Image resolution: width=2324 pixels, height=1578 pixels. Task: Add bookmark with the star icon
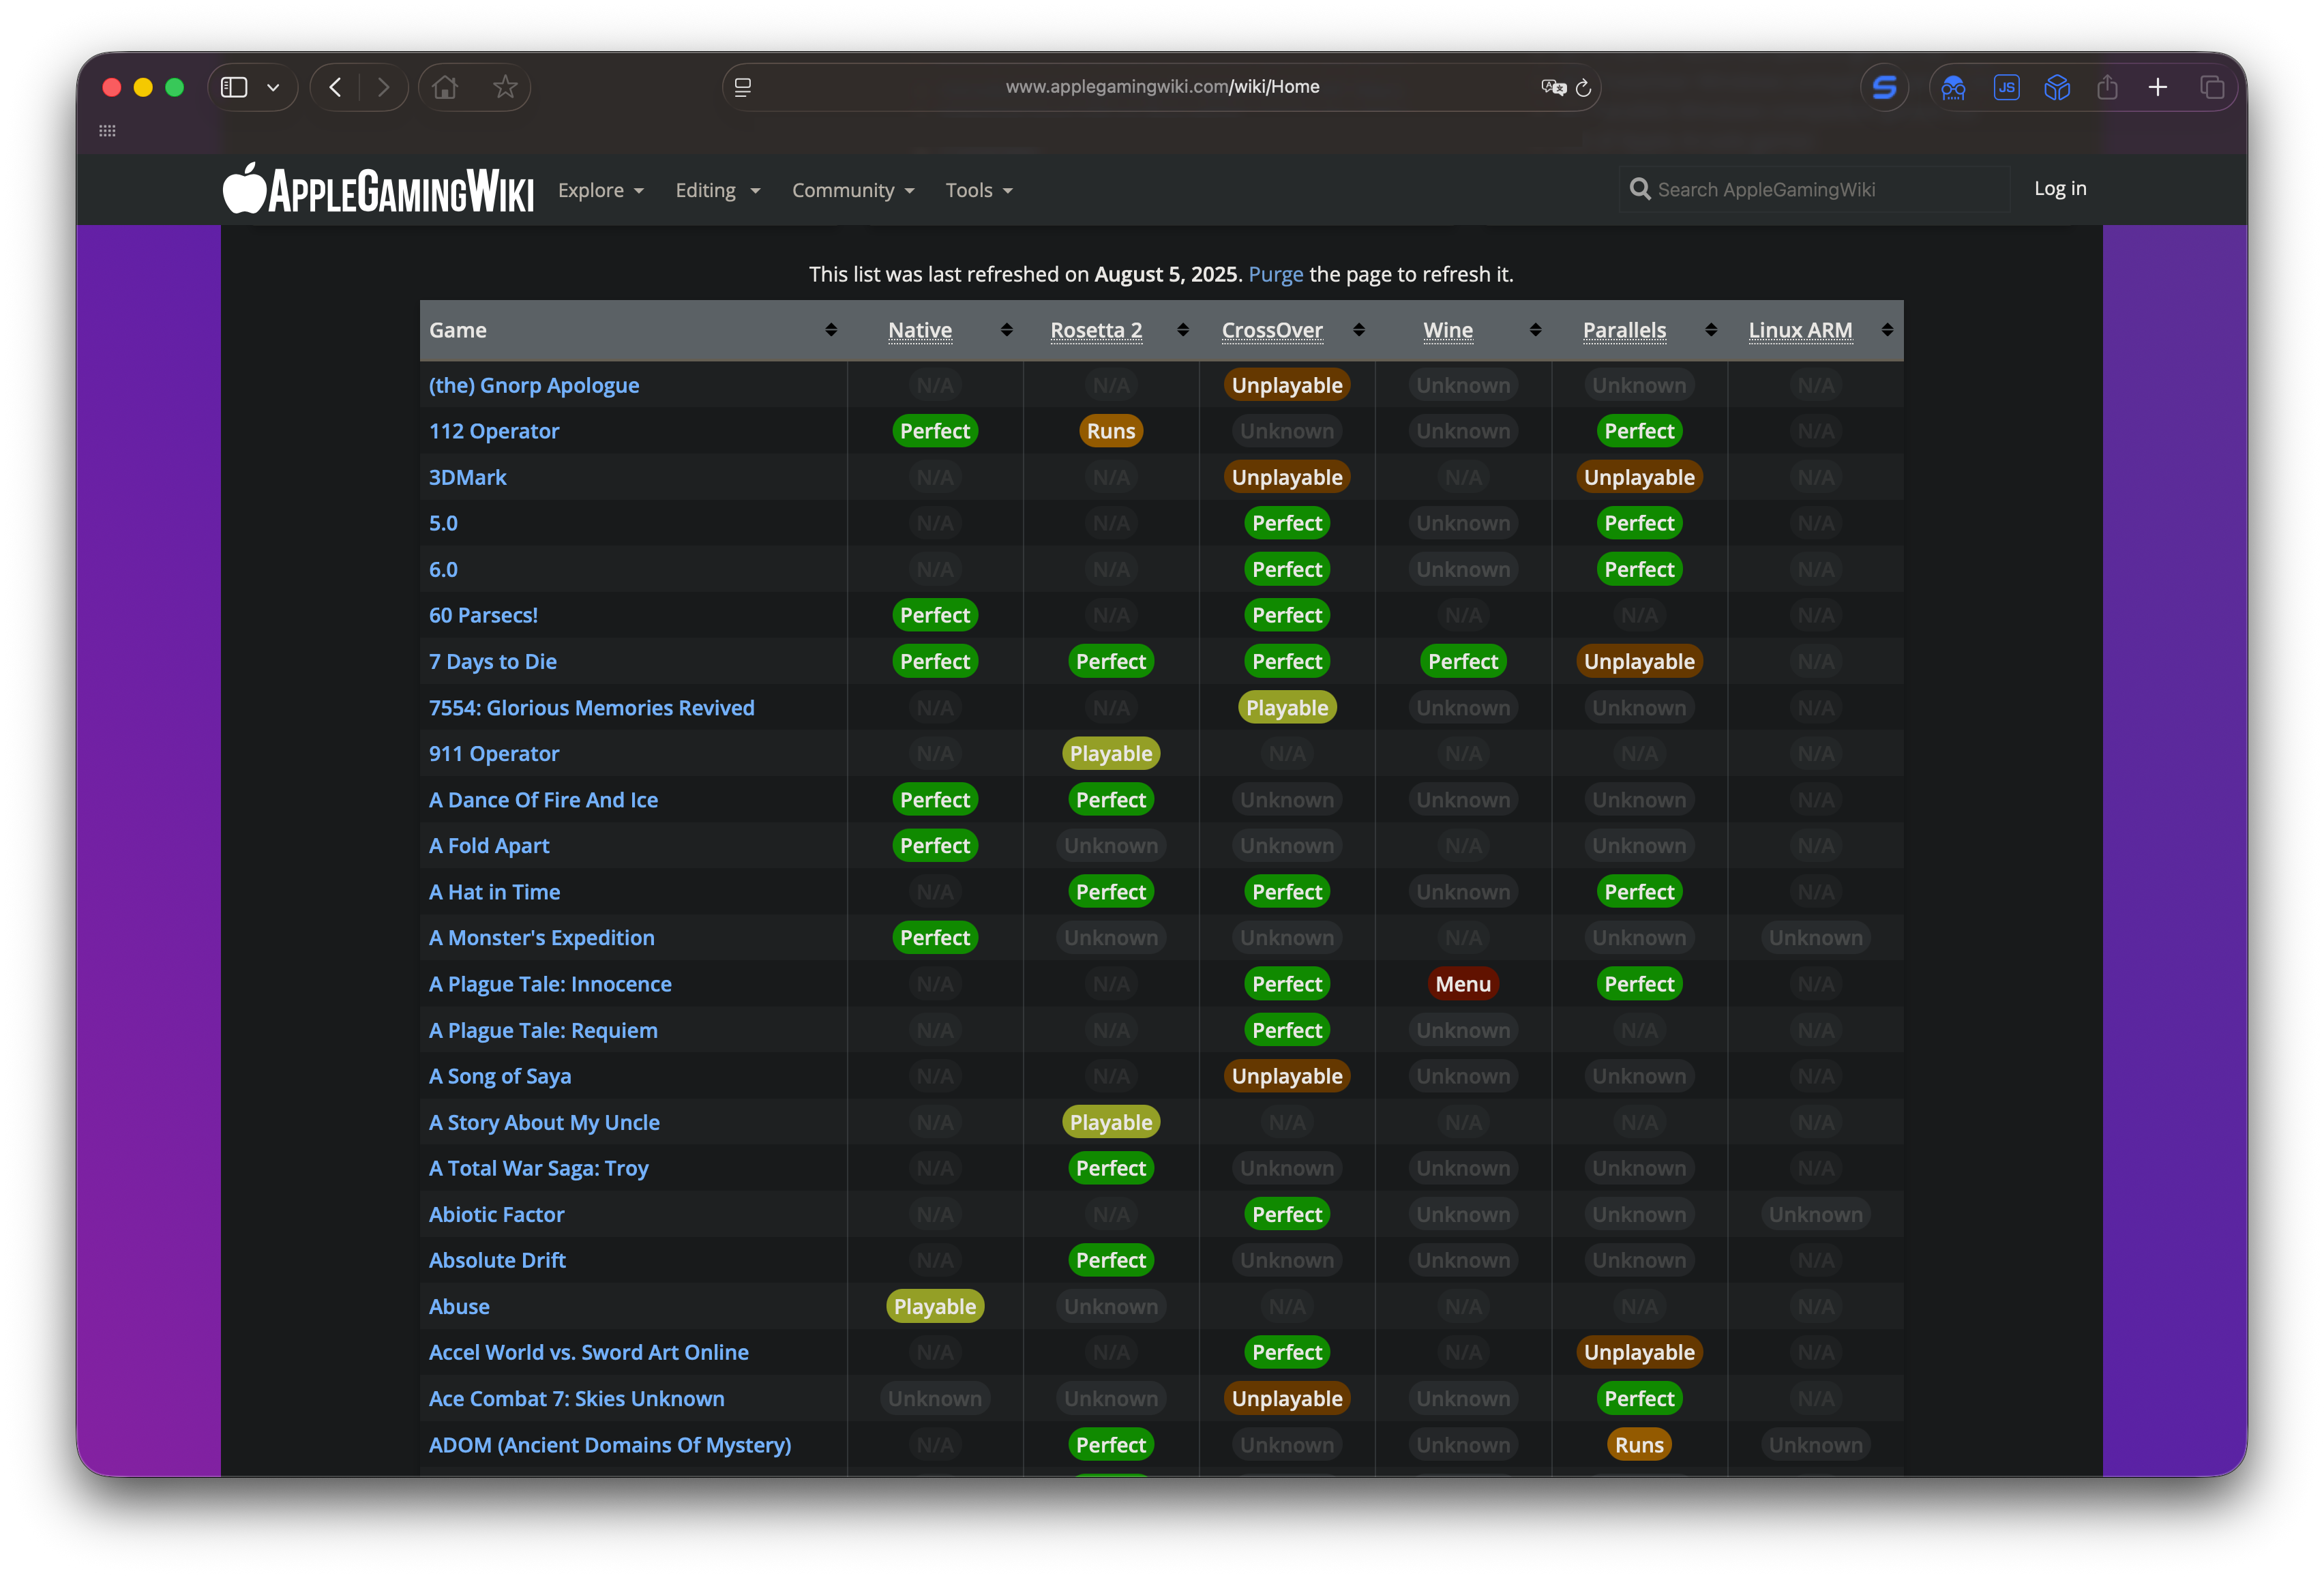coord(505,87)
